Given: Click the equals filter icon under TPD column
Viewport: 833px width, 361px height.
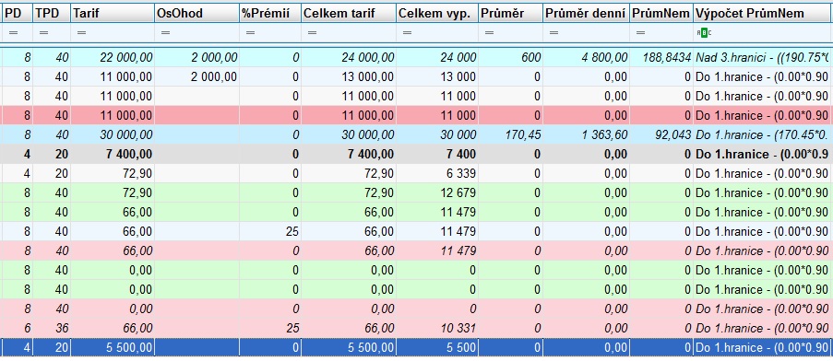Looking at the screenshot, I should 43,33.
